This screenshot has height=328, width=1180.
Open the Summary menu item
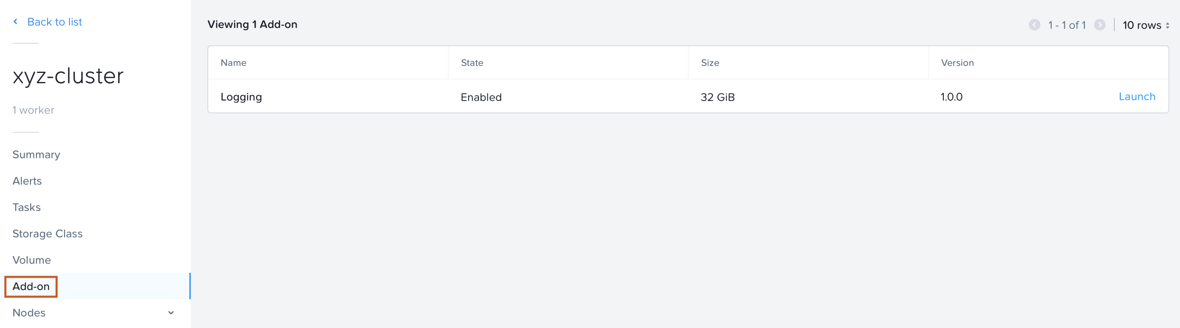coord(36,155)
